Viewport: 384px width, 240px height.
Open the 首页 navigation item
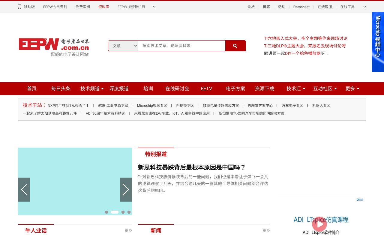pyautogui.click(x=31, y=88)
